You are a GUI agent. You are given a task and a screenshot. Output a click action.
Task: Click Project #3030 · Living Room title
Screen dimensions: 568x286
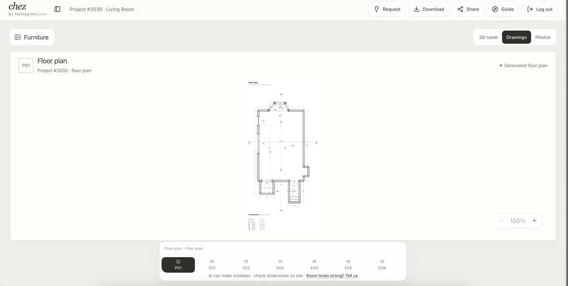(x=102, y=9)
